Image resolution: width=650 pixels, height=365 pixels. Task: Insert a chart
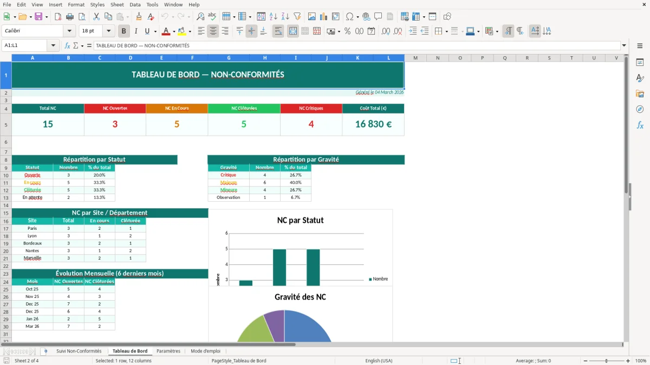(324, 17)
